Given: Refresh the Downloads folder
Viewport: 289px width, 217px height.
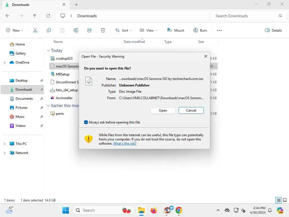Looking at the screenshot, I should point(48,16).
